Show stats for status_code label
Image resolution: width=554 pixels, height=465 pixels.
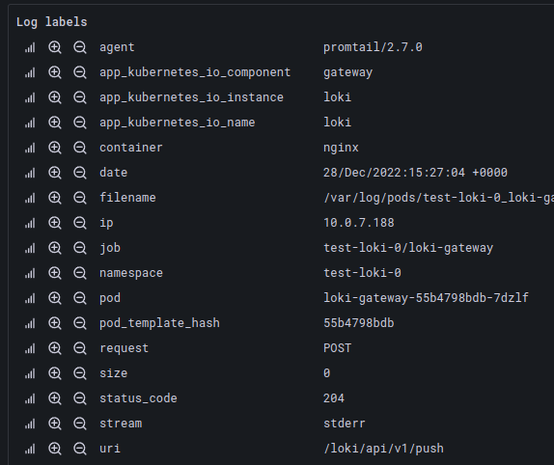30,398
